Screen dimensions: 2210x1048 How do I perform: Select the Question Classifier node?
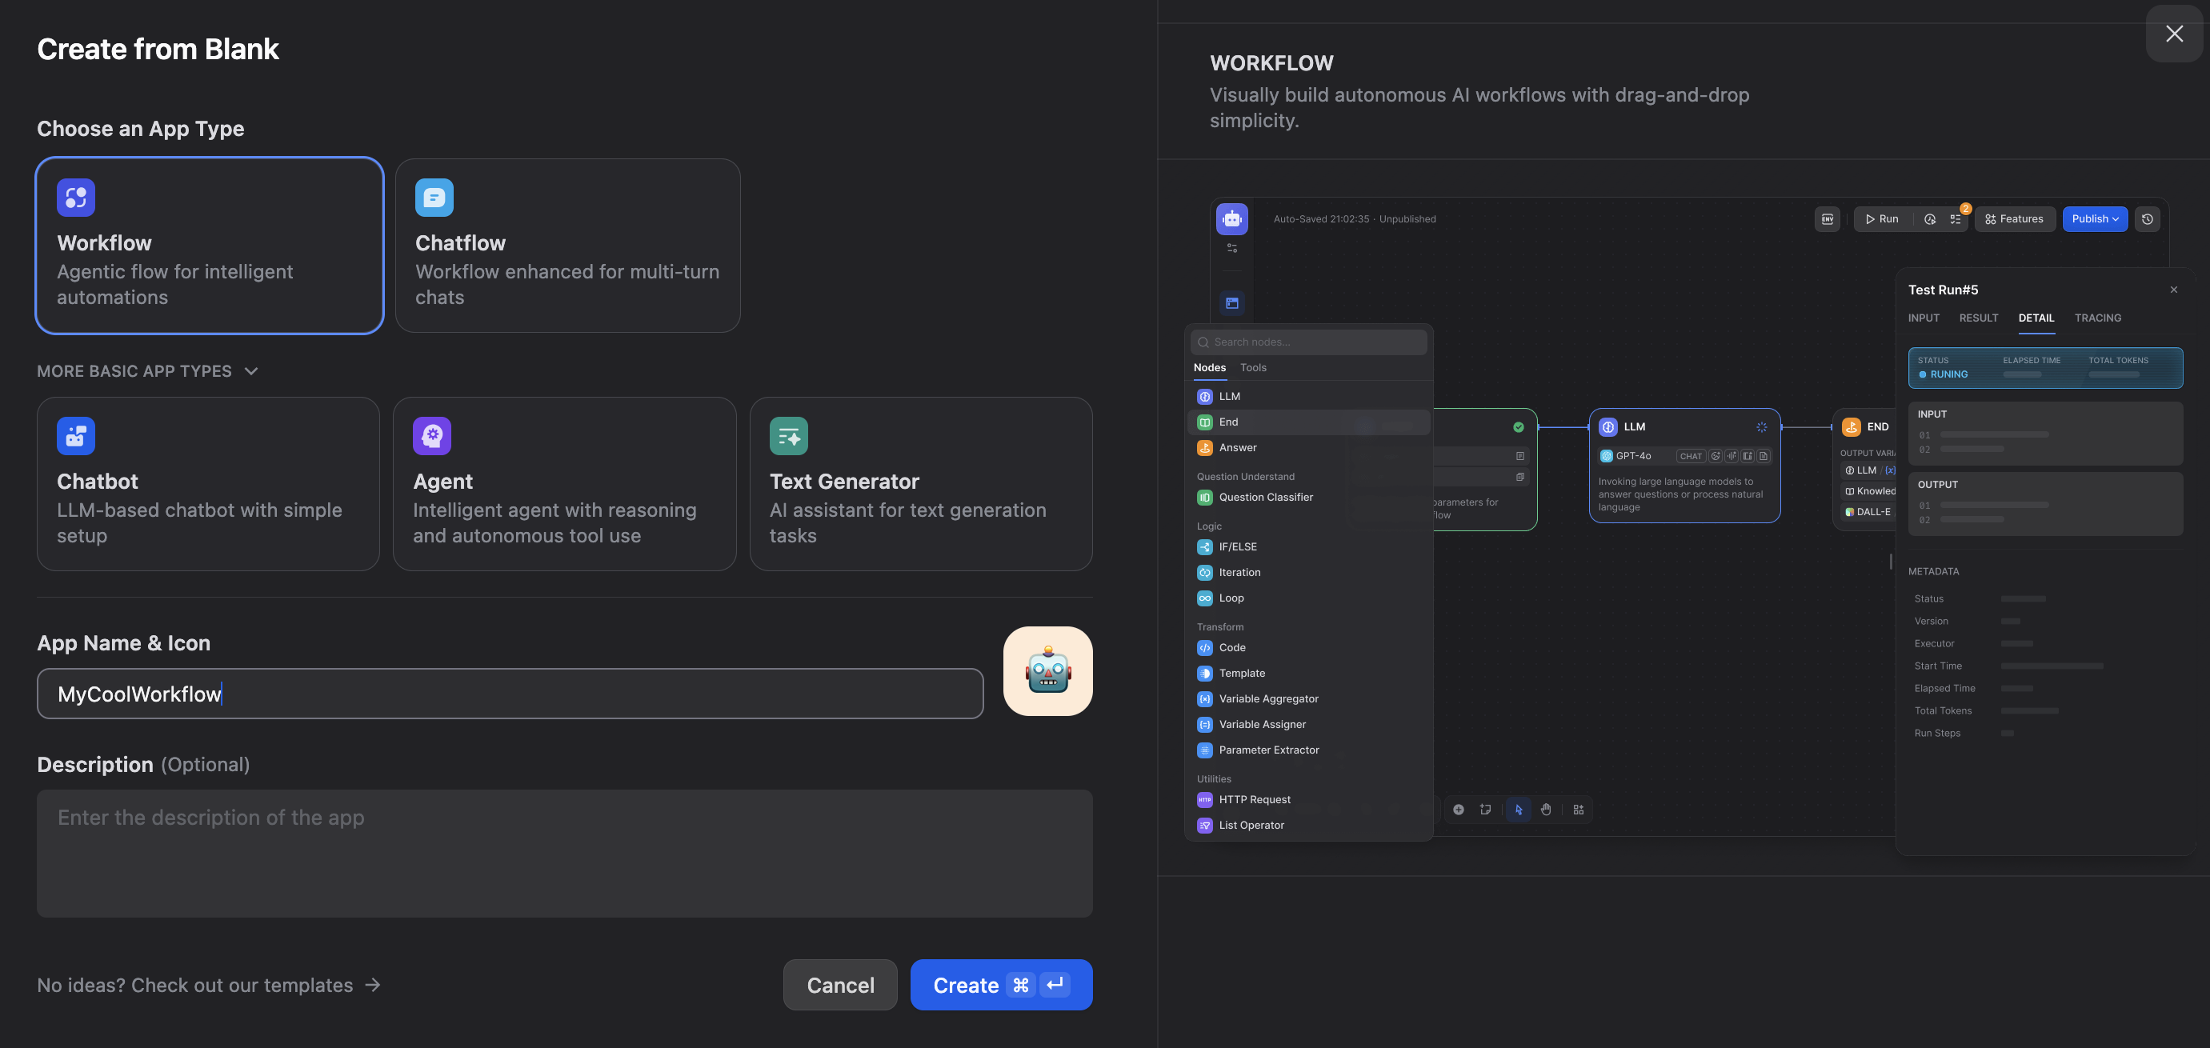(1309, 498)
